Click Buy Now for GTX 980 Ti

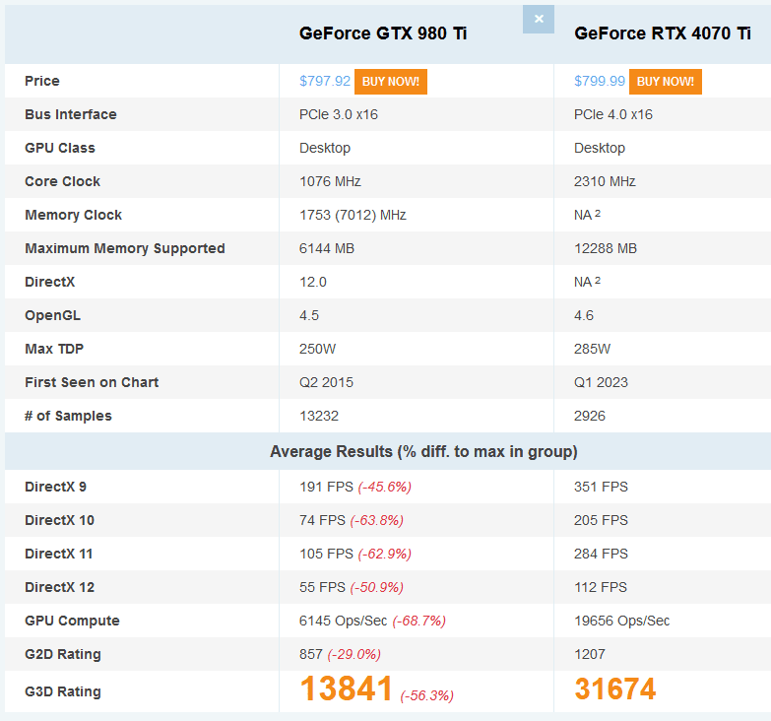[x=390, y=81]
